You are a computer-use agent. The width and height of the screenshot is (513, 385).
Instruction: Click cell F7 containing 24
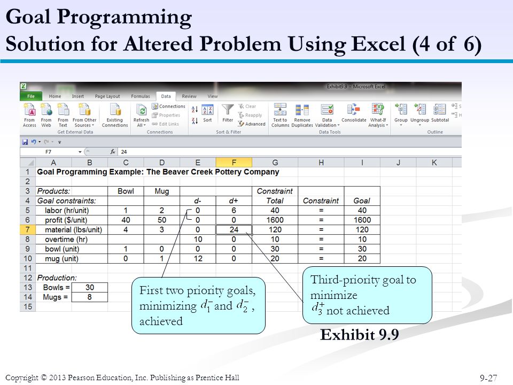point(234,229)
